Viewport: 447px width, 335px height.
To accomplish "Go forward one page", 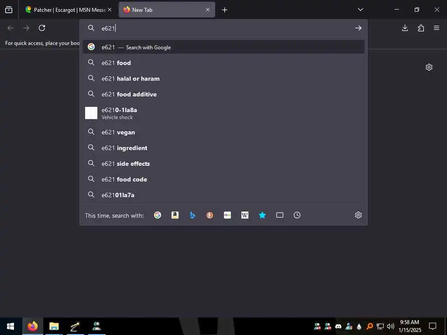I will click(x=26, y=28).
